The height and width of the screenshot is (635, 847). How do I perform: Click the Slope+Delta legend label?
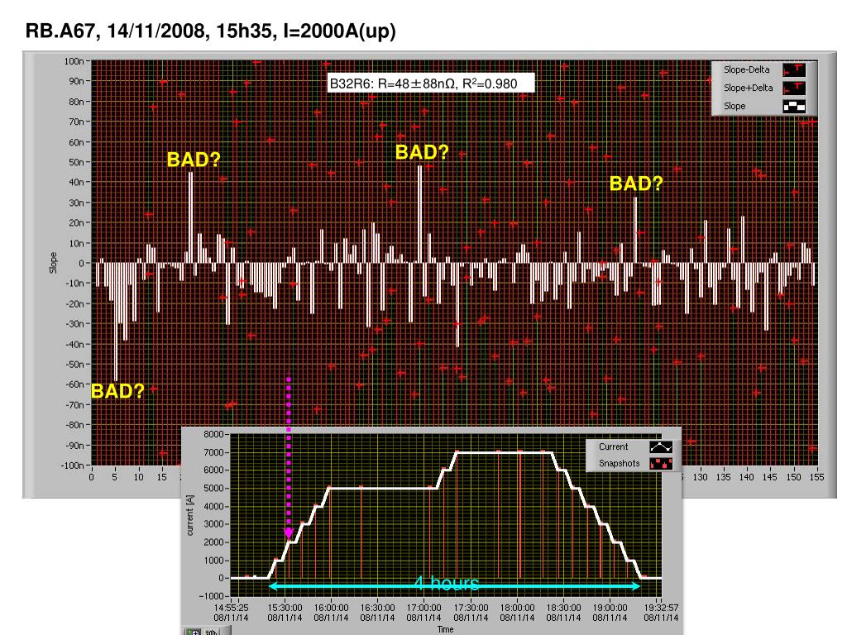click(748, 88)
